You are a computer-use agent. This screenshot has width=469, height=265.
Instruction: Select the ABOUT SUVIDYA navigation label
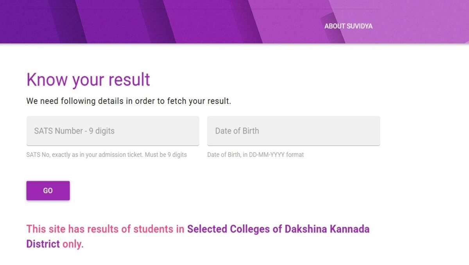(348, 26)
